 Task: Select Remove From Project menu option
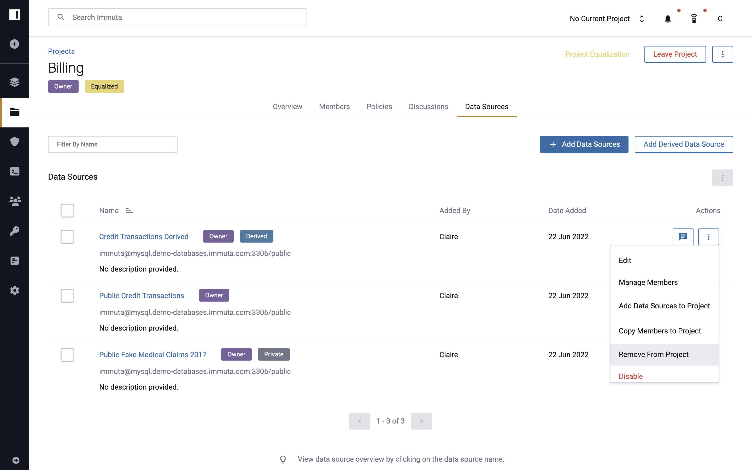point(654,354)
